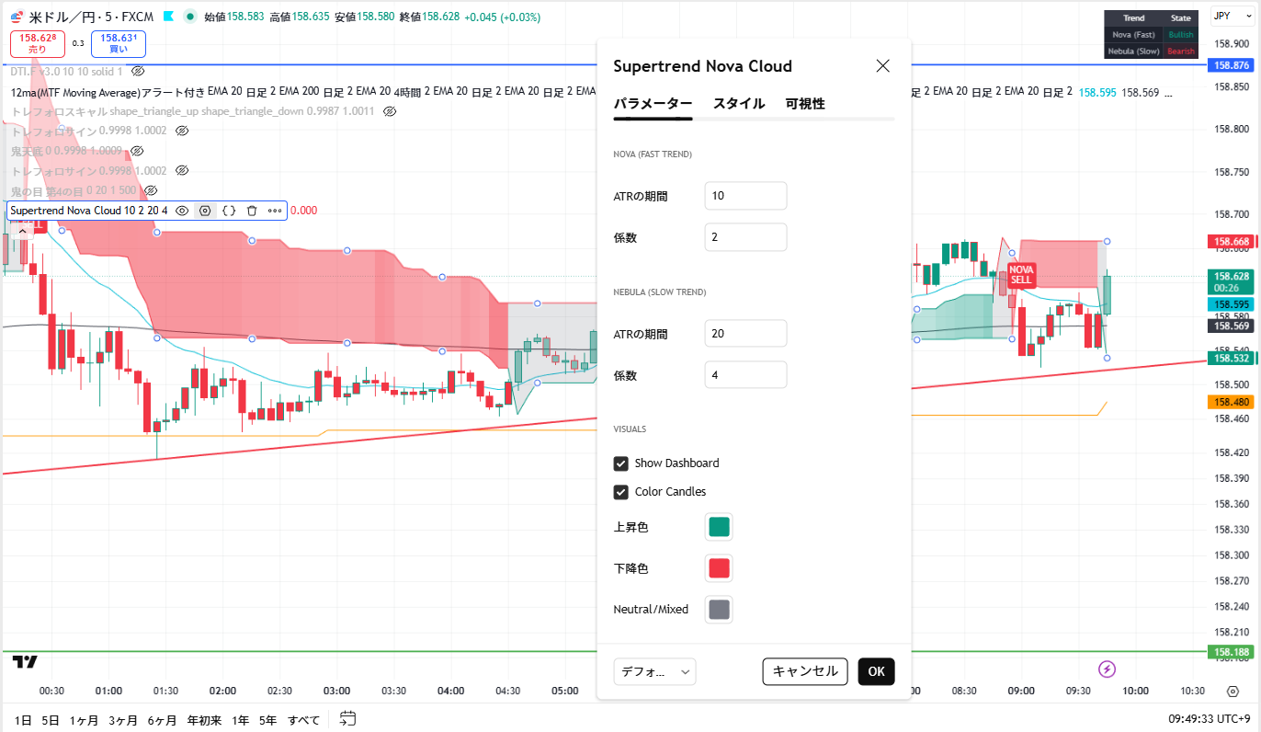
Task: Open the indicator's three-dot more menu
Action: (275, 211)
